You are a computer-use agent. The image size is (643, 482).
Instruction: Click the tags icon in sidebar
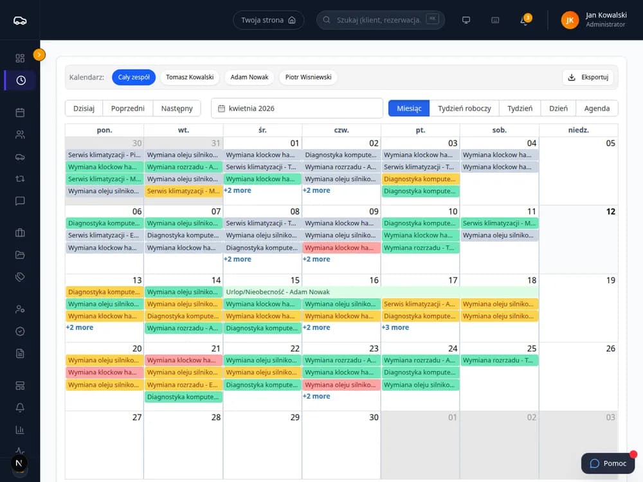coord(20,277)
